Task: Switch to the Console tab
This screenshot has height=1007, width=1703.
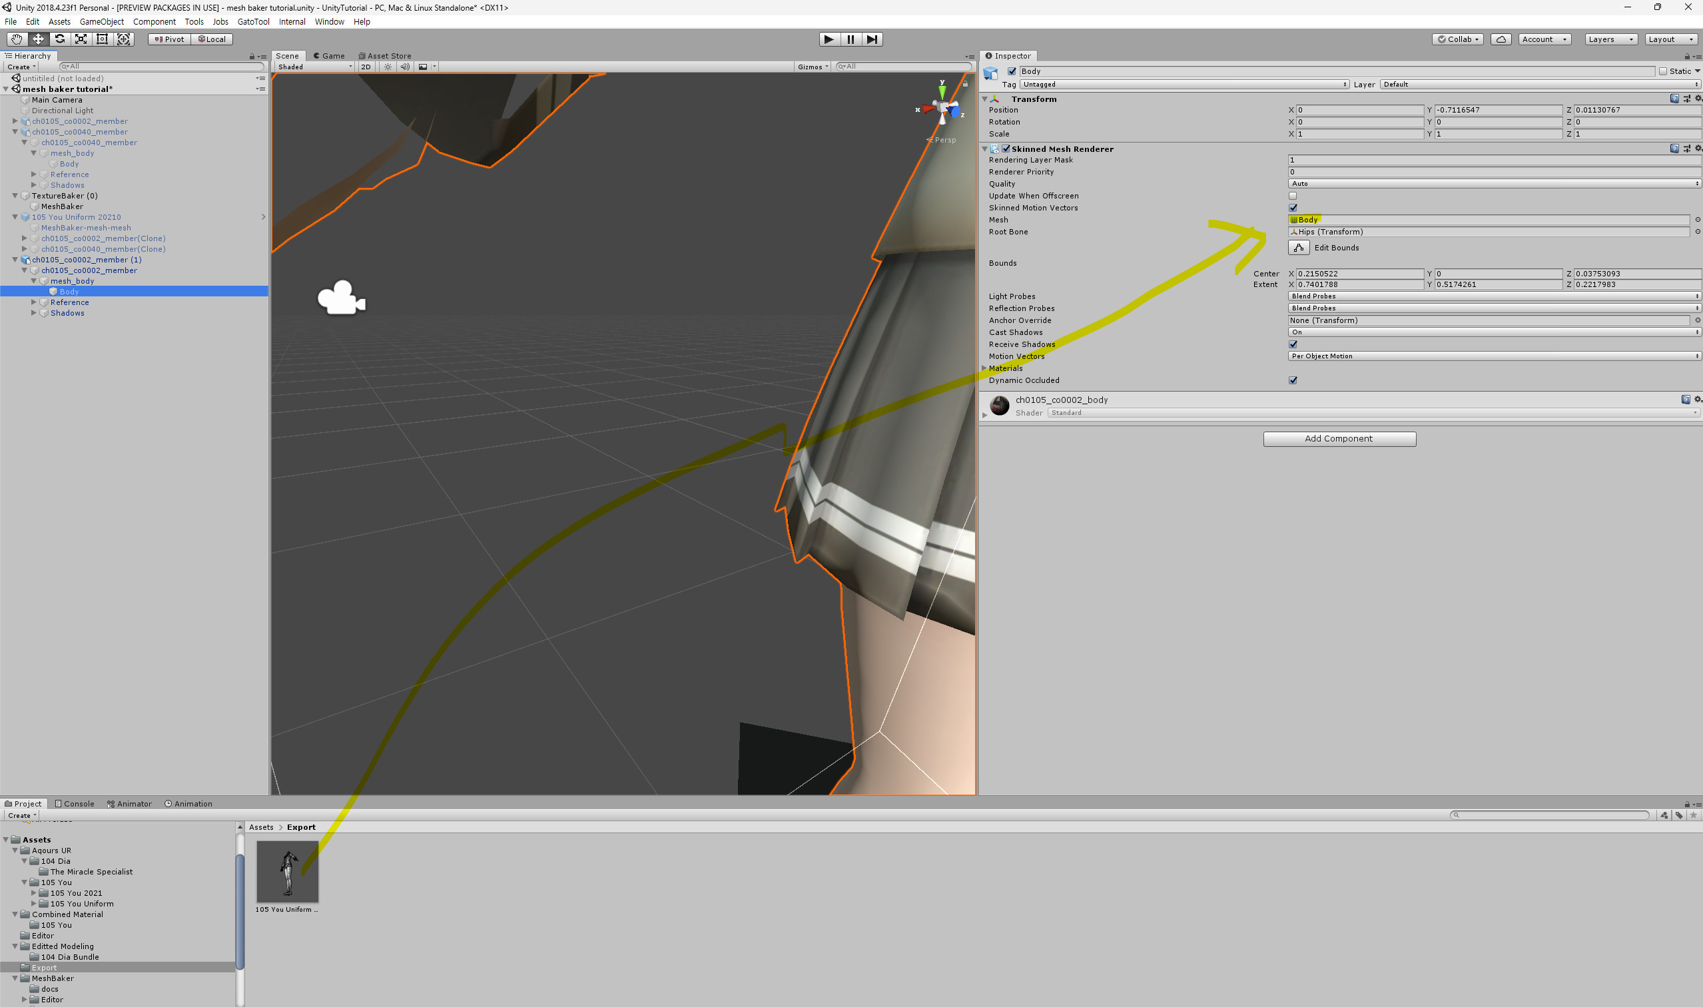Action: click(74, 803)
